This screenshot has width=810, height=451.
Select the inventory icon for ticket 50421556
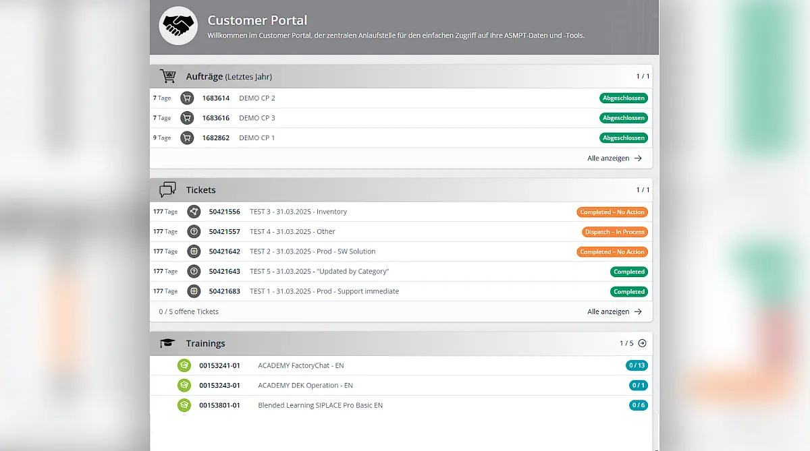click(x=194, y=212)
